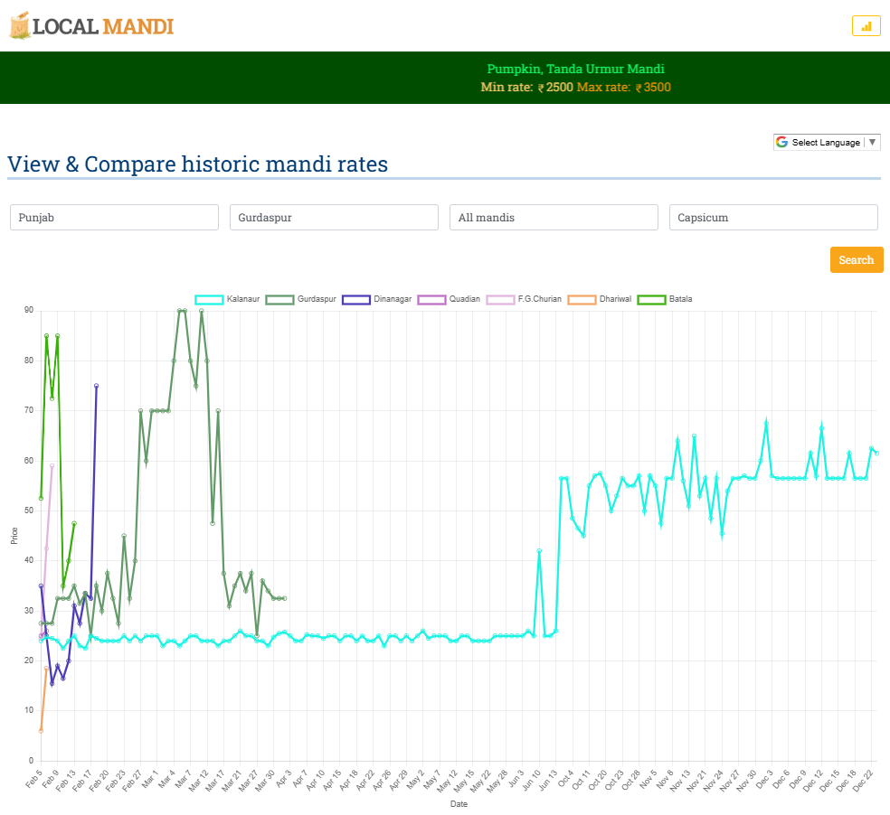Click the Google logo in language selector
Screen dimensions: 890x815
click(x=782, y=143)
